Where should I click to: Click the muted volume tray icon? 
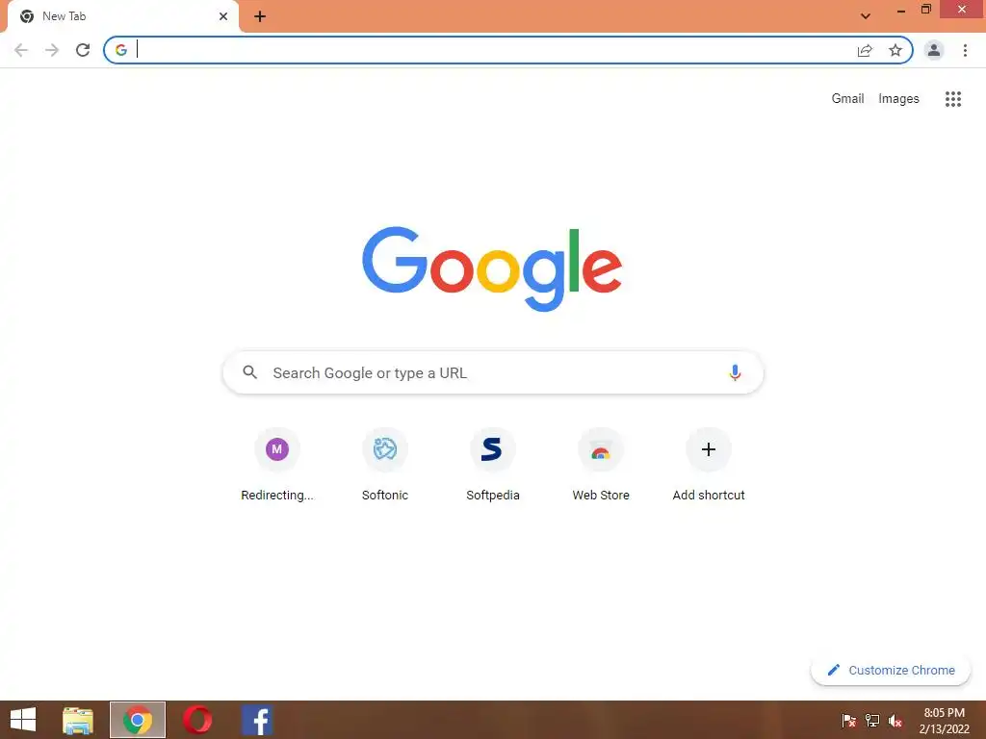coord(895,721)
